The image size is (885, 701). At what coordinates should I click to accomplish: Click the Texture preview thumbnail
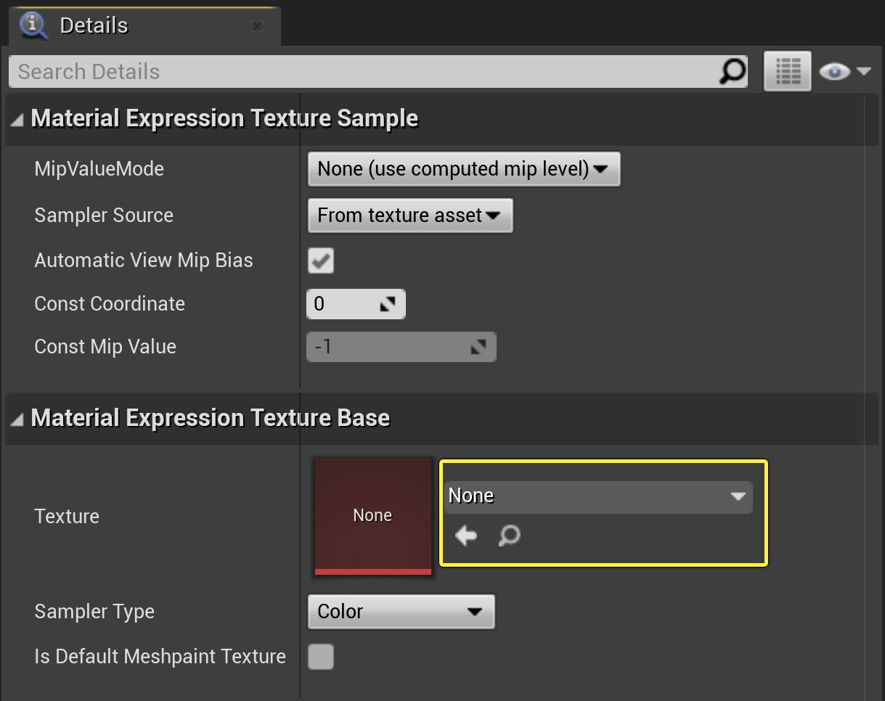pyautogui.click(x=372, y=515)
